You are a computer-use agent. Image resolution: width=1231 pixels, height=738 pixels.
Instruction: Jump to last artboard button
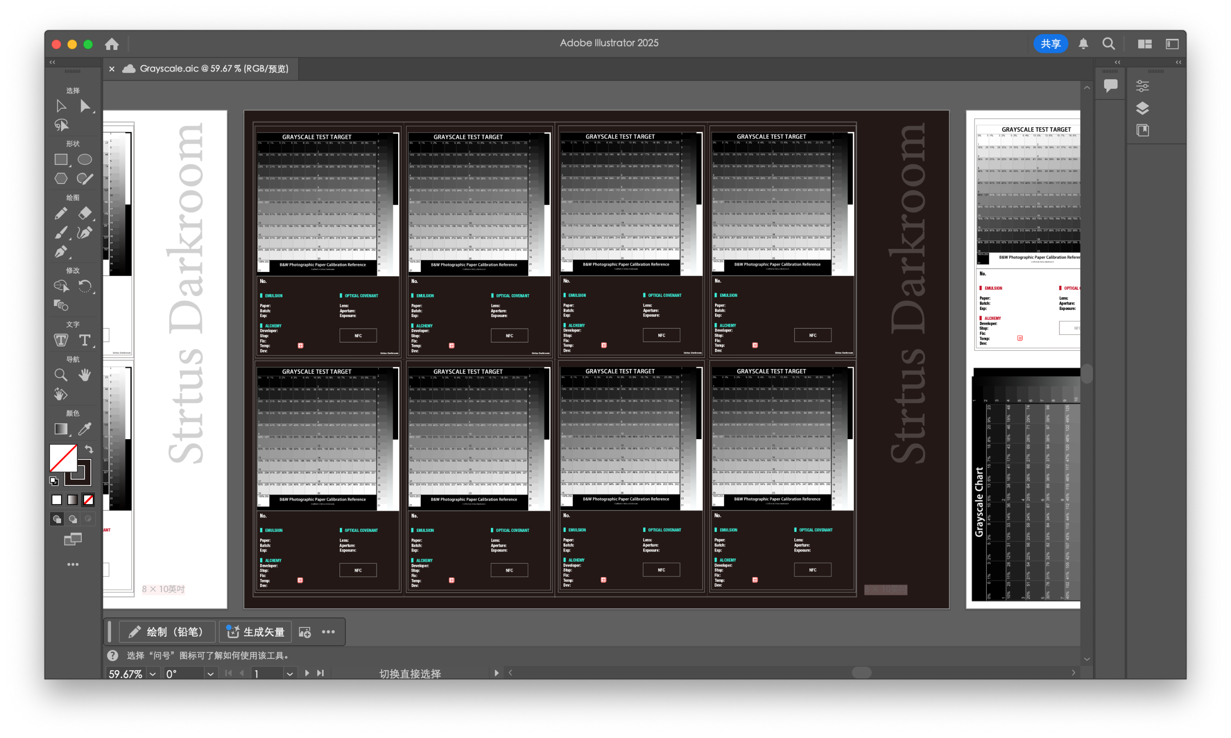coord(320,673)
